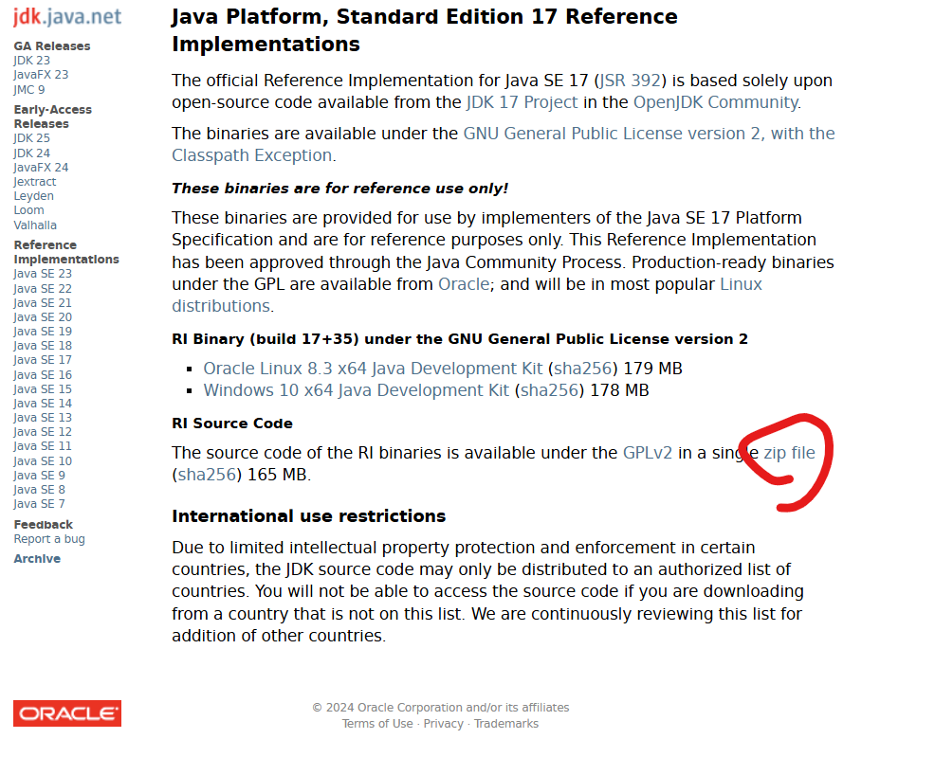Select Java SE 9 reference implementation
The image size is (935, 757).
point(40,476)
